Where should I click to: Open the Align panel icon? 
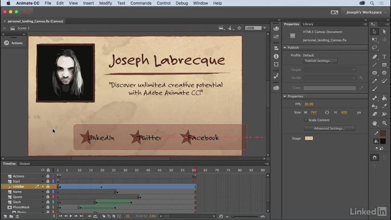pyautogui.click(x=276, y=48)
